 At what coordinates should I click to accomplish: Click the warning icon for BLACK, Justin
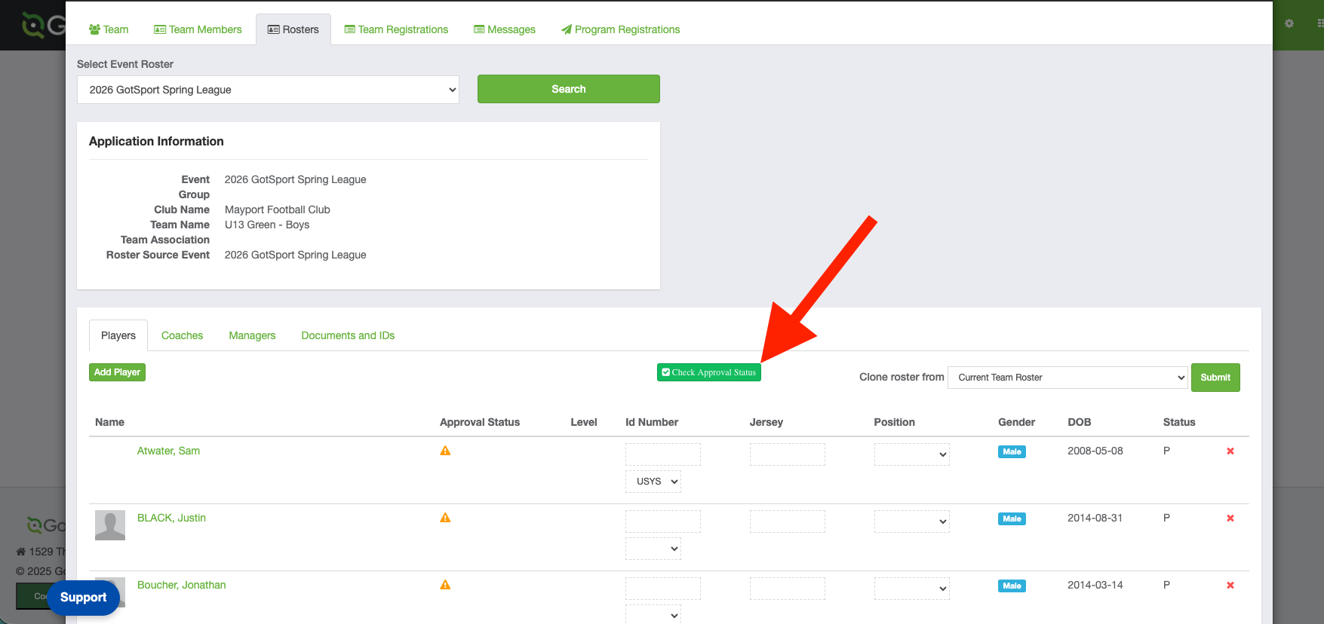coord(445,518)
